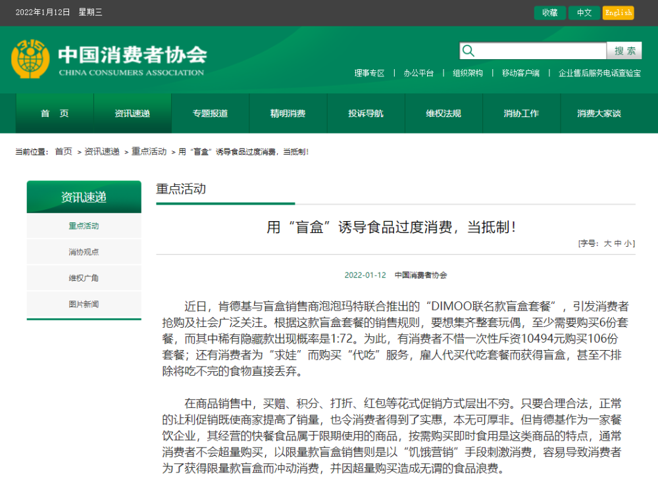The height and width of the screenshot is (479, 658).
Task: Click the 搜索 search button
Action: (624, 50)
